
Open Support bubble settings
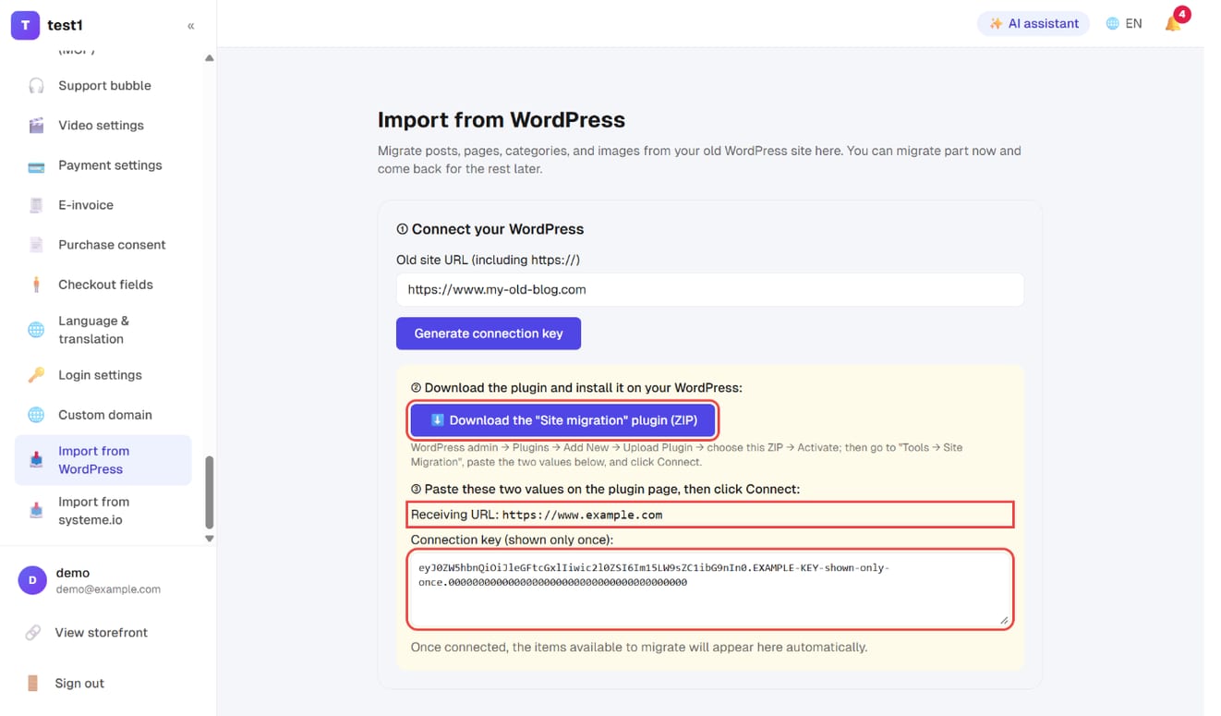(x=103, y=86)
